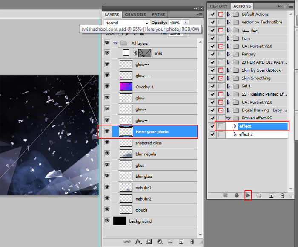Screen dimensions: 298x247
Task: Open the Normal blend mode dropdown
Action: (127, 23)
